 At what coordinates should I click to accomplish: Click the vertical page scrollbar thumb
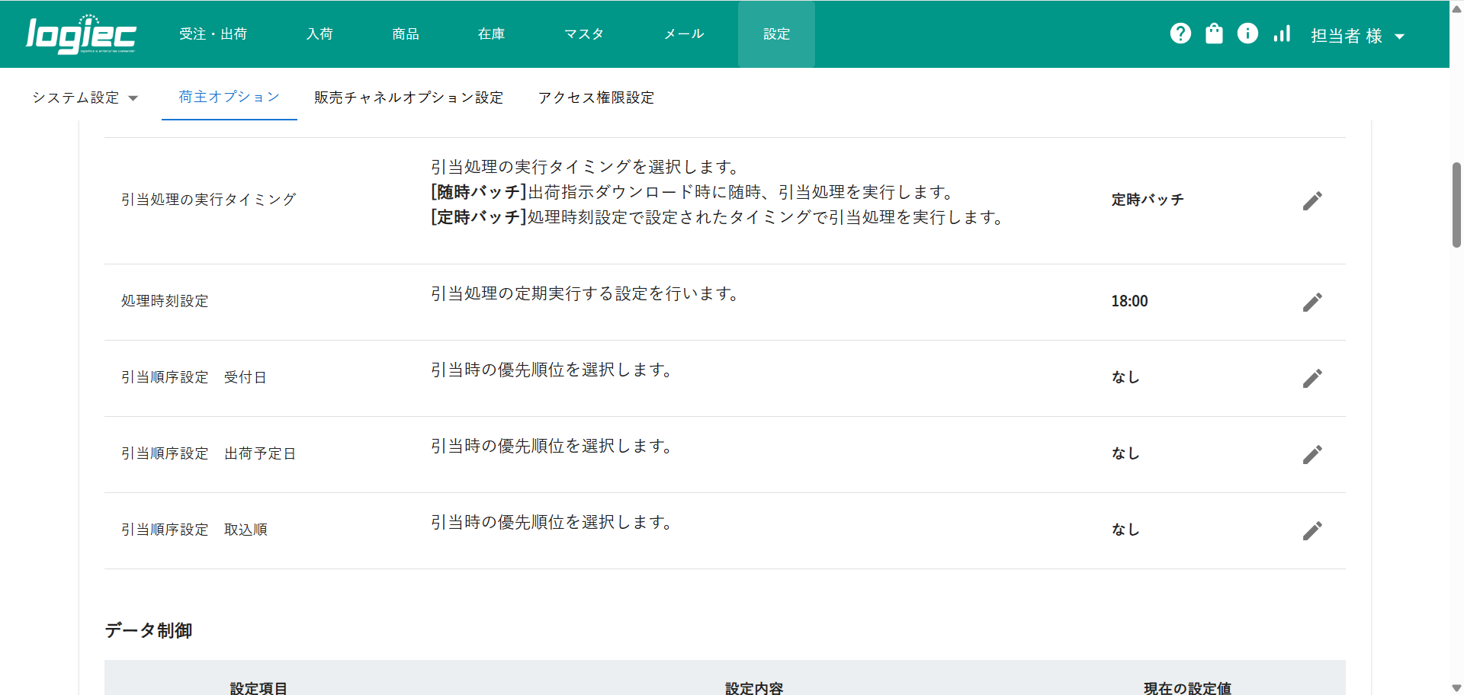pyautogui.click(x=1456, y=204)
